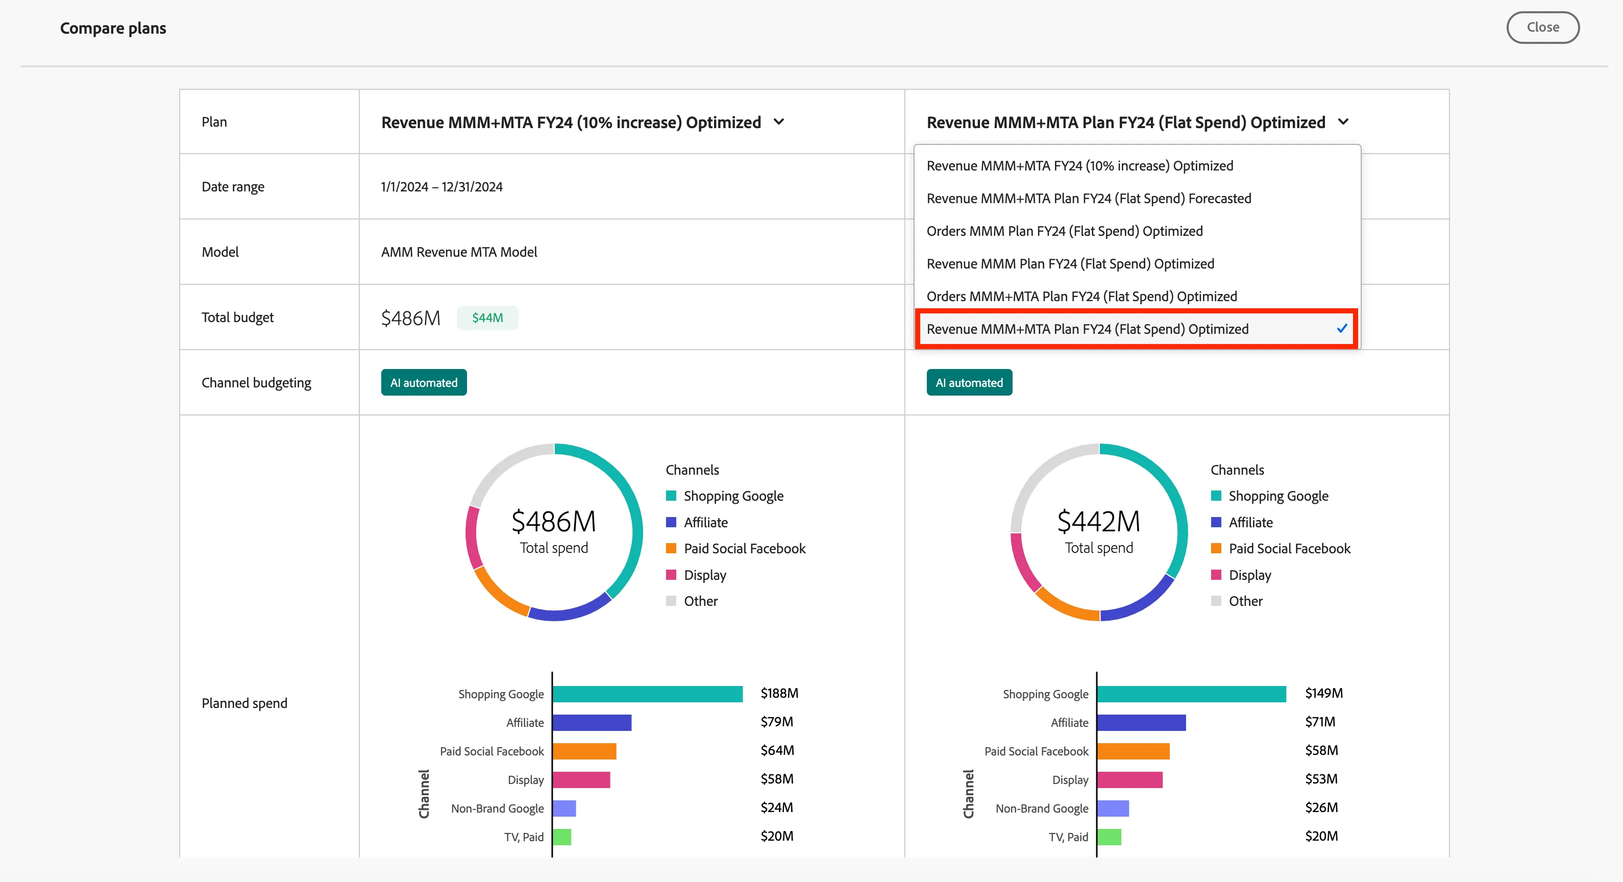
Task: Click Paid Social Facebook bar in left chart
Action: 585,751
